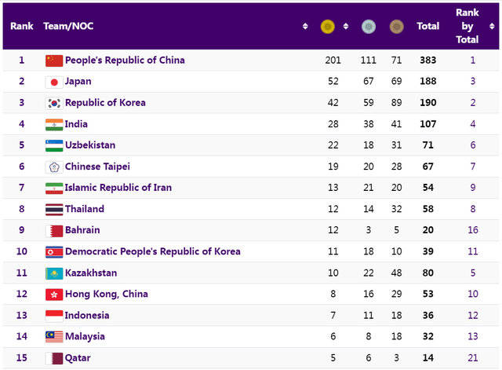The height and width of the screenshot is (370, 502).
Task: Click the Rank column header
Action: tap(22, 27)
